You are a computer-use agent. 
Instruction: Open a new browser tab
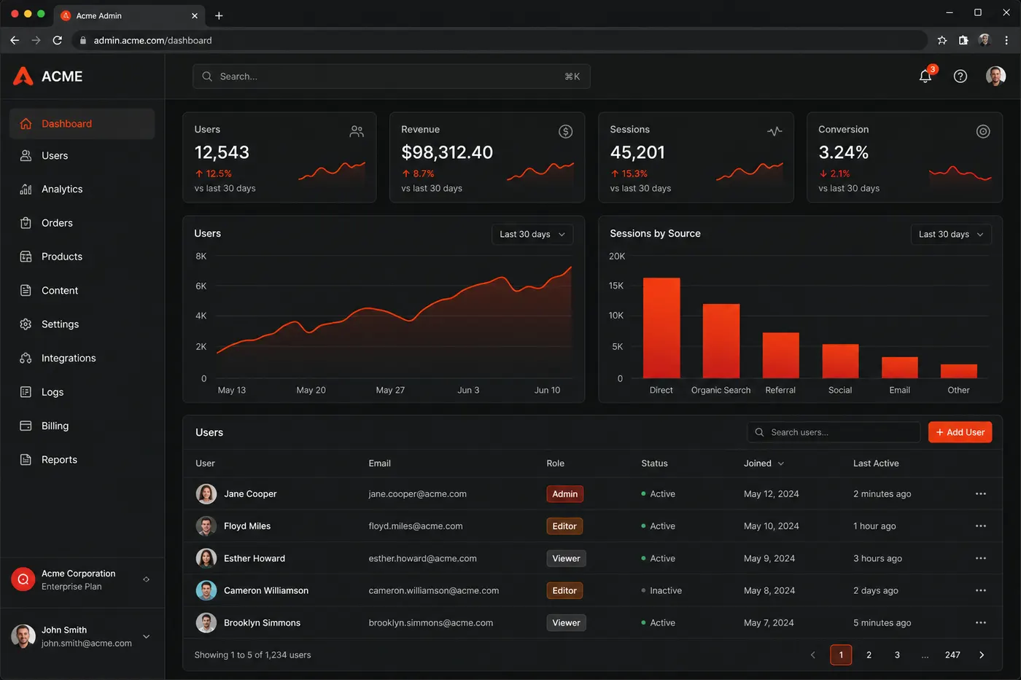click(x=219, y=15)
